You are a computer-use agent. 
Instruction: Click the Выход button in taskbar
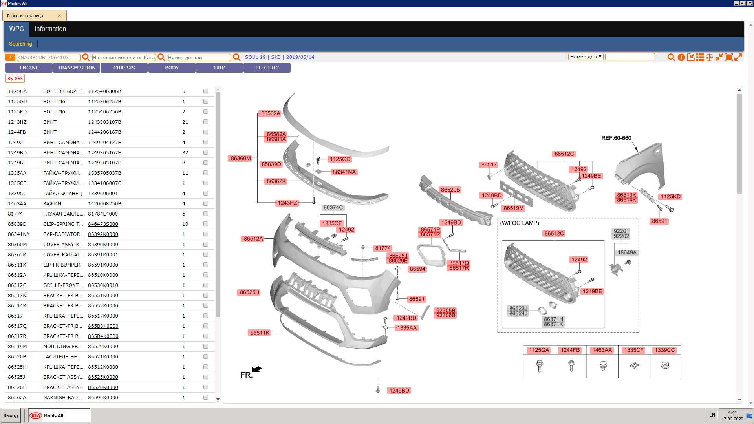11,415
